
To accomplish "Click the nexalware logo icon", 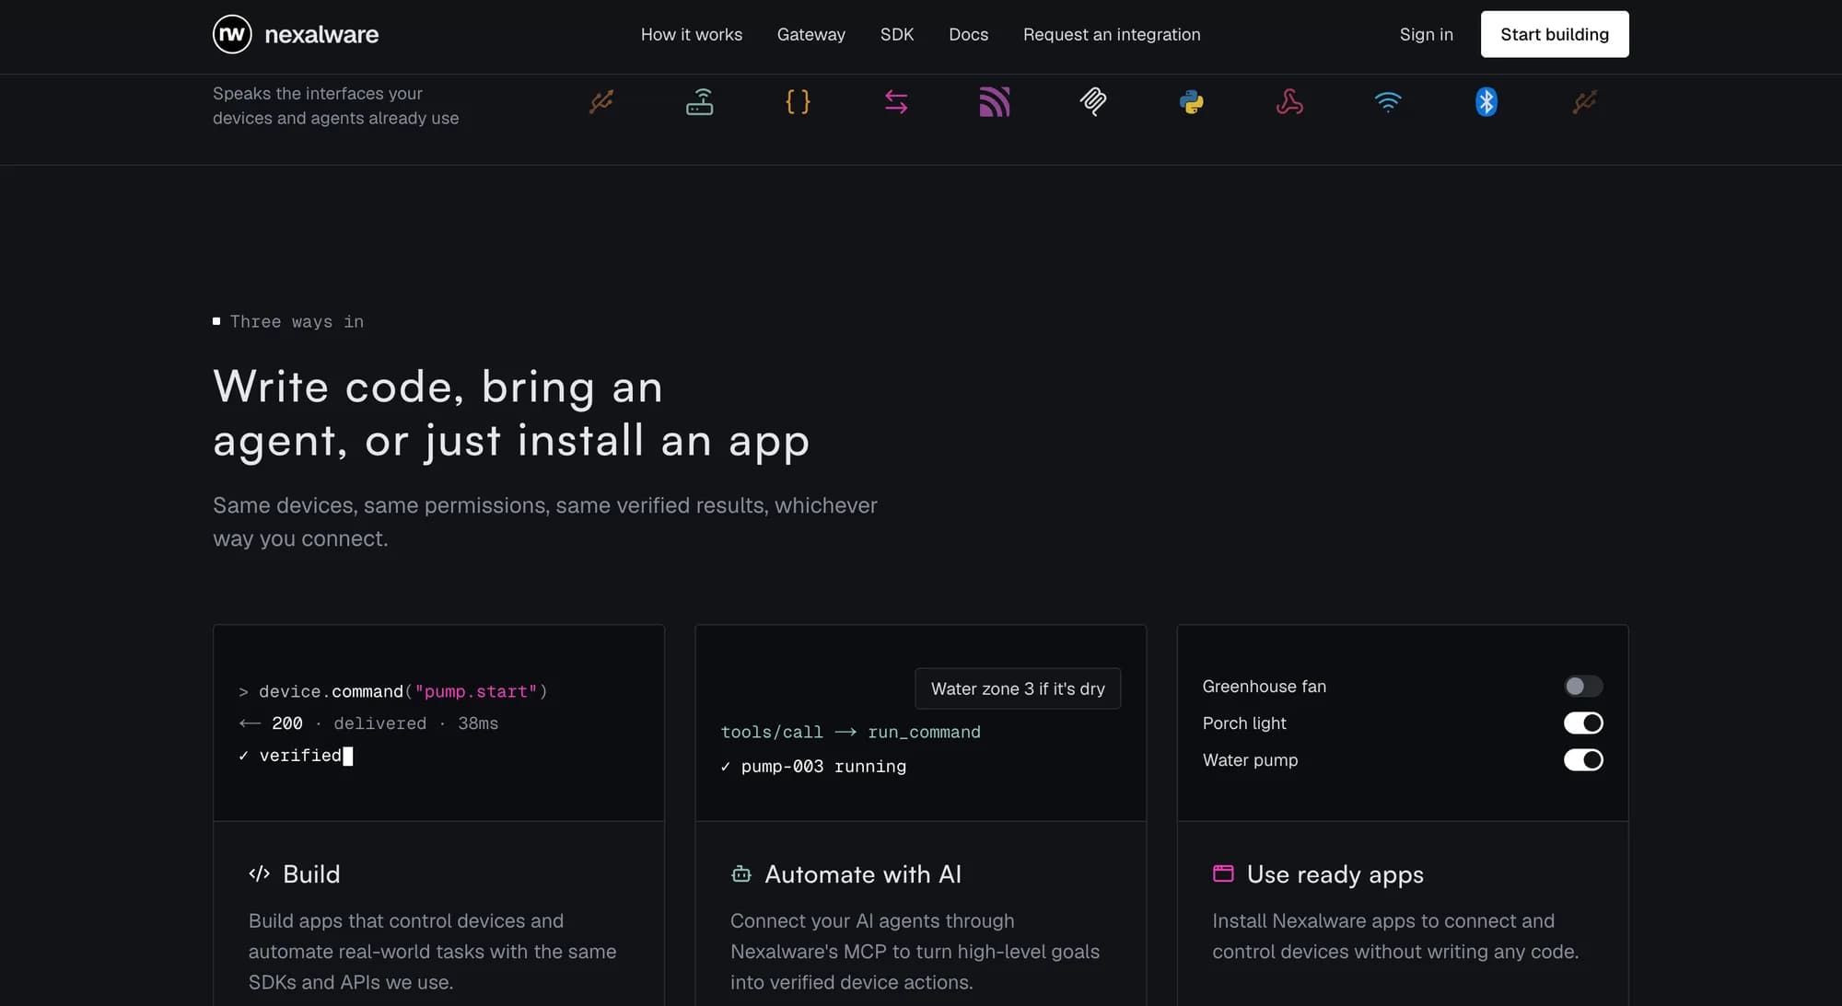I will (x=232, y=34).
